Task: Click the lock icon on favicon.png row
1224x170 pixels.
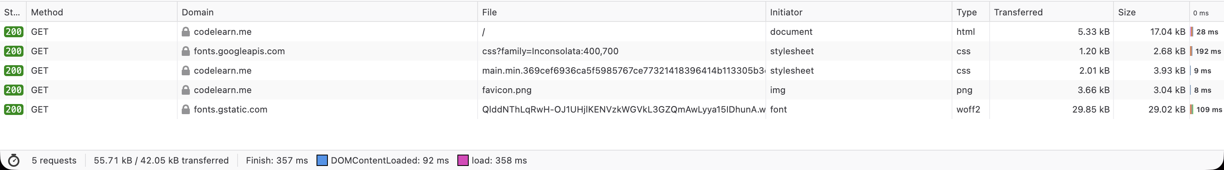Action: [x=186, y=90]
